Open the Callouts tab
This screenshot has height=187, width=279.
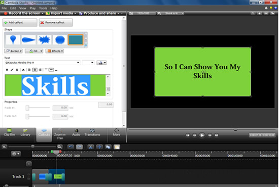(44, 135)
